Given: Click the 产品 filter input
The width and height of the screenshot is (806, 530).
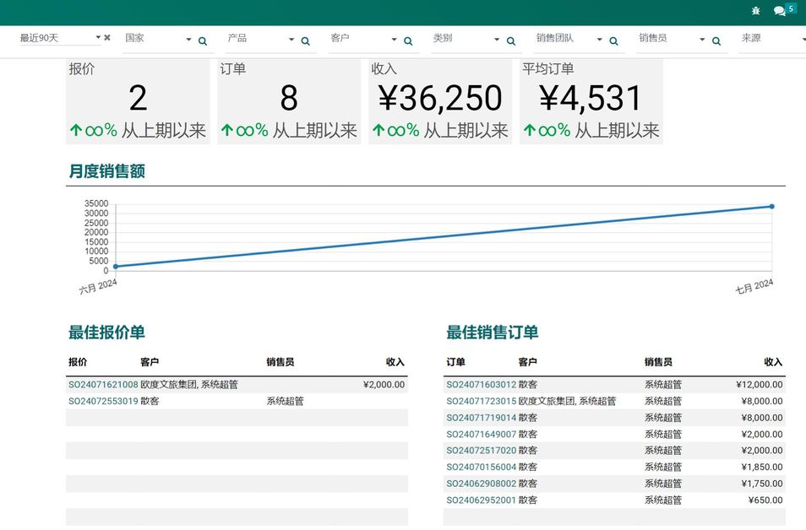Looking at the screenshot, I should pos(256,39).
